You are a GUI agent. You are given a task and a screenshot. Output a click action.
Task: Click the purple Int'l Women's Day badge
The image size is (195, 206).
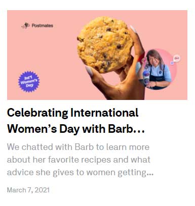(x=29, y=82)
